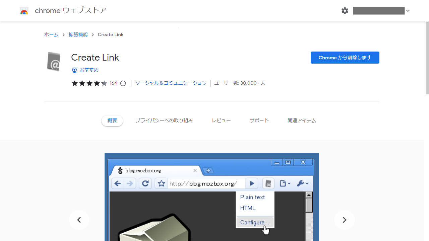Click the Create Link breadcrumb text
Image resolution: width=429 pixels, height=241 pixels.
(111, 34)
